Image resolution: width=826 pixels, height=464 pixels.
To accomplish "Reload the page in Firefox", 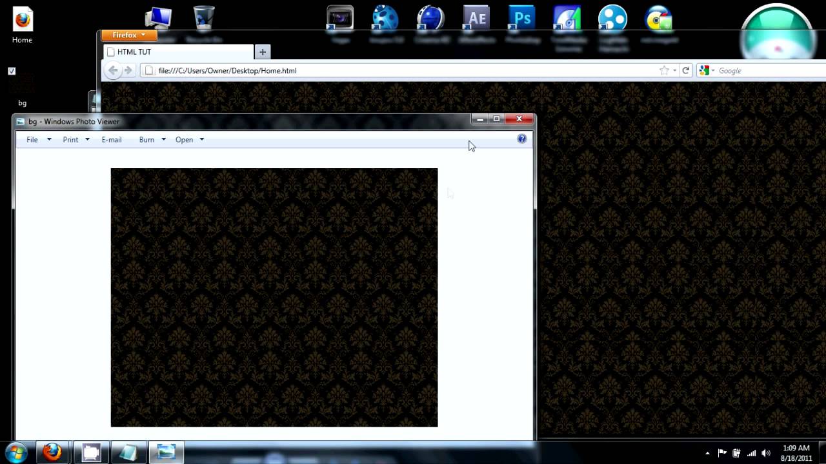I will (x=686, y=70).
